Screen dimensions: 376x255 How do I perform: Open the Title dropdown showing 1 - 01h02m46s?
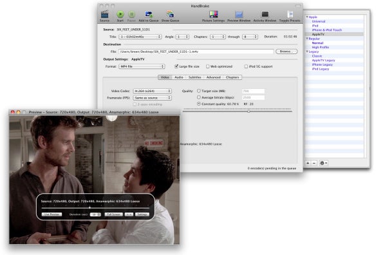coord(140,37)
